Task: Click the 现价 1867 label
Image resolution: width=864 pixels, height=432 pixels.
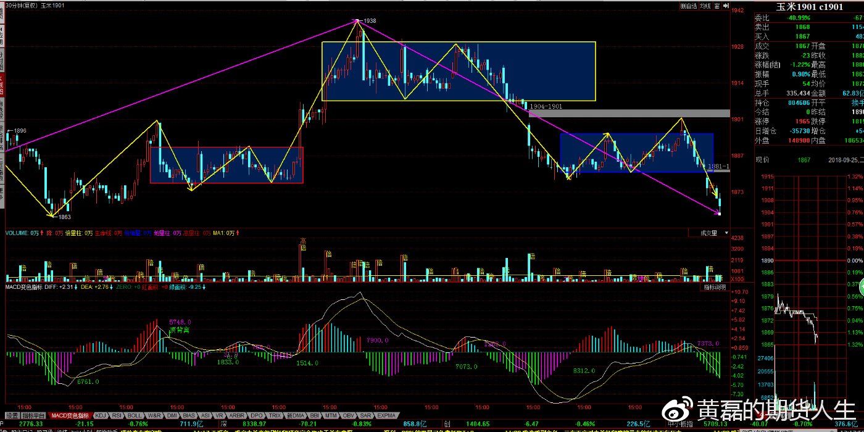Action: (783, 160)
